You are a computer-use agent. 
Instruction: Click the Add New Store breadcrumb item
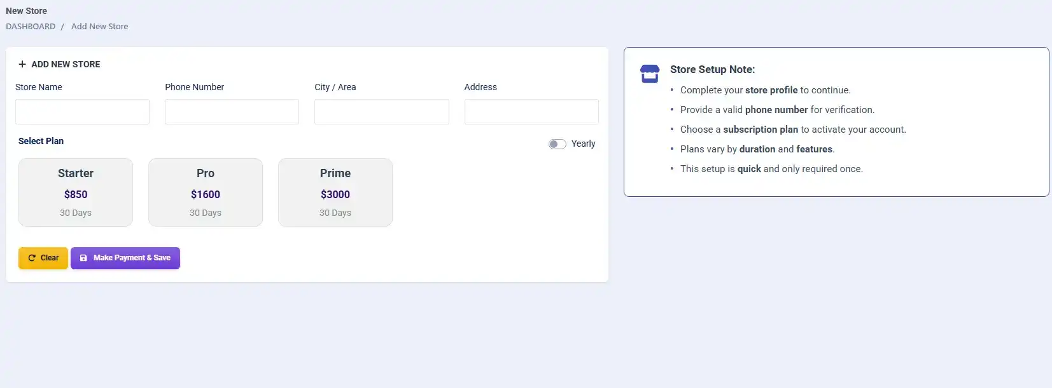tap(99, 27)
